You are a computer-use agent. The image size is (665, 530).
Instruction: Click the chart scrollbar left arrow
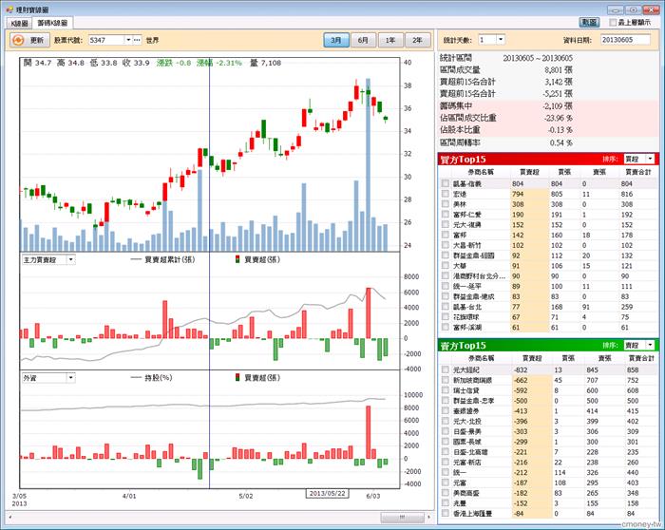(9, 518)
